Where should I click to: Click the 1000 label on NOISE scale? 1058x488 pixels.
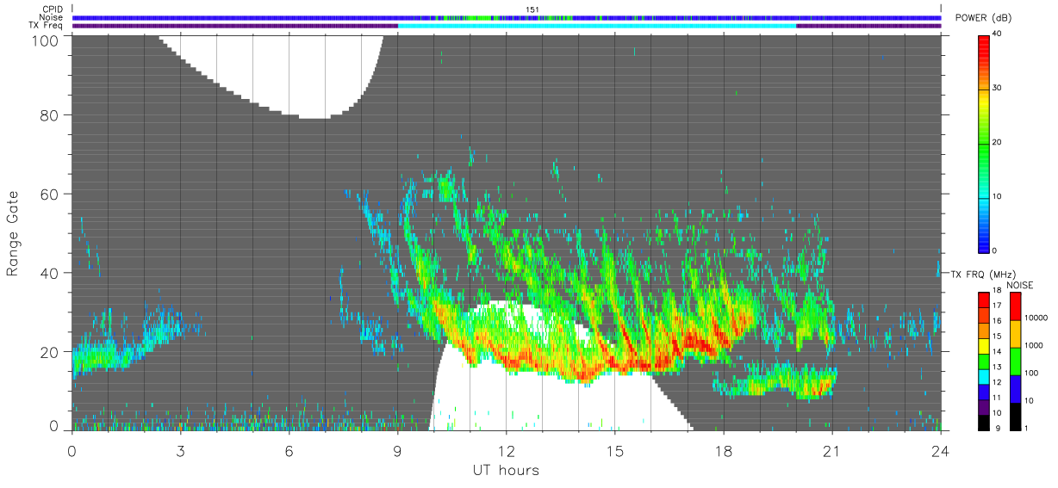1034,345
